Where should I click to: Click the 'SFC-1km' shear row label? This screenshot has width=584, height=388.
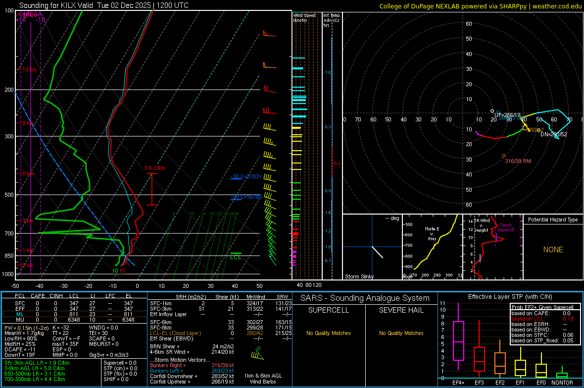coord(160,303)
